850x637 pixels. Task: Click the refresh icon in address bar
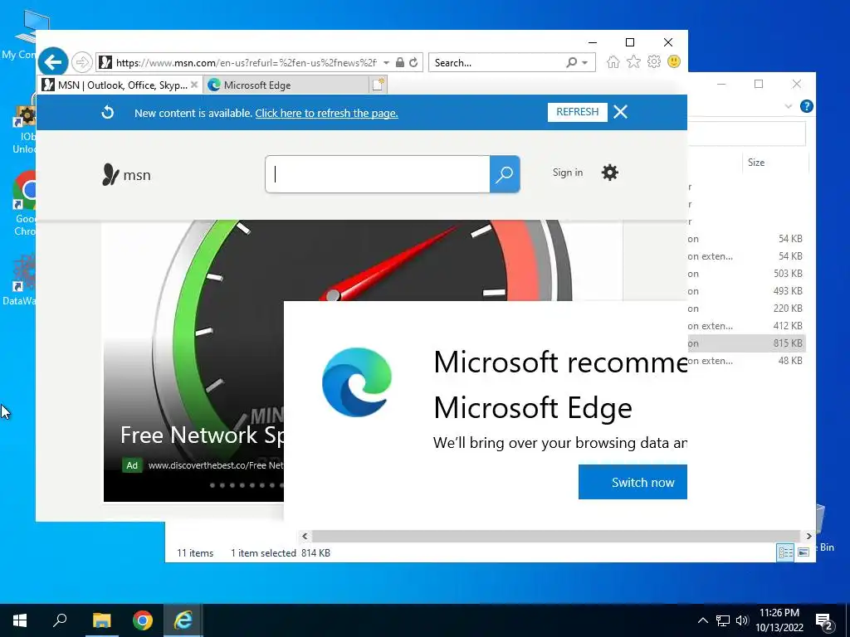(413, 62)
